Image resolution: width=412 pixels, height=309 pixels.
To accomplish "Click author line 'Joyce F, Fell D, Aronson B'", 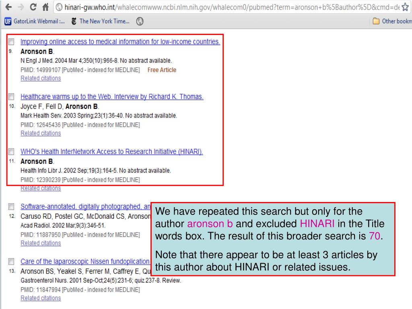I will point(60,106).
